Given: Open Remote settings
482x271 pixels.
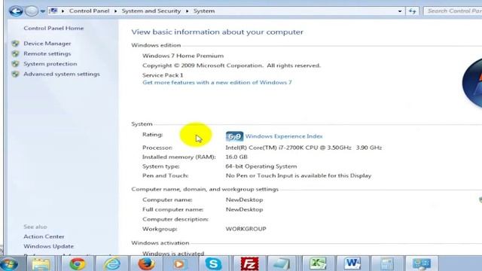Looking at the screenshot, I should coord(47,53).
